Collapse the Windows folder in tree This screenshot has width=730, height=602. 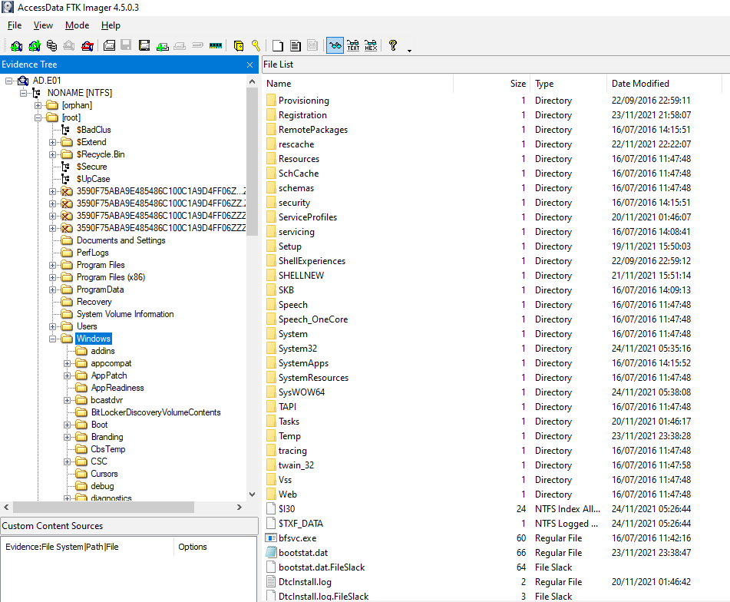point(53,339)
